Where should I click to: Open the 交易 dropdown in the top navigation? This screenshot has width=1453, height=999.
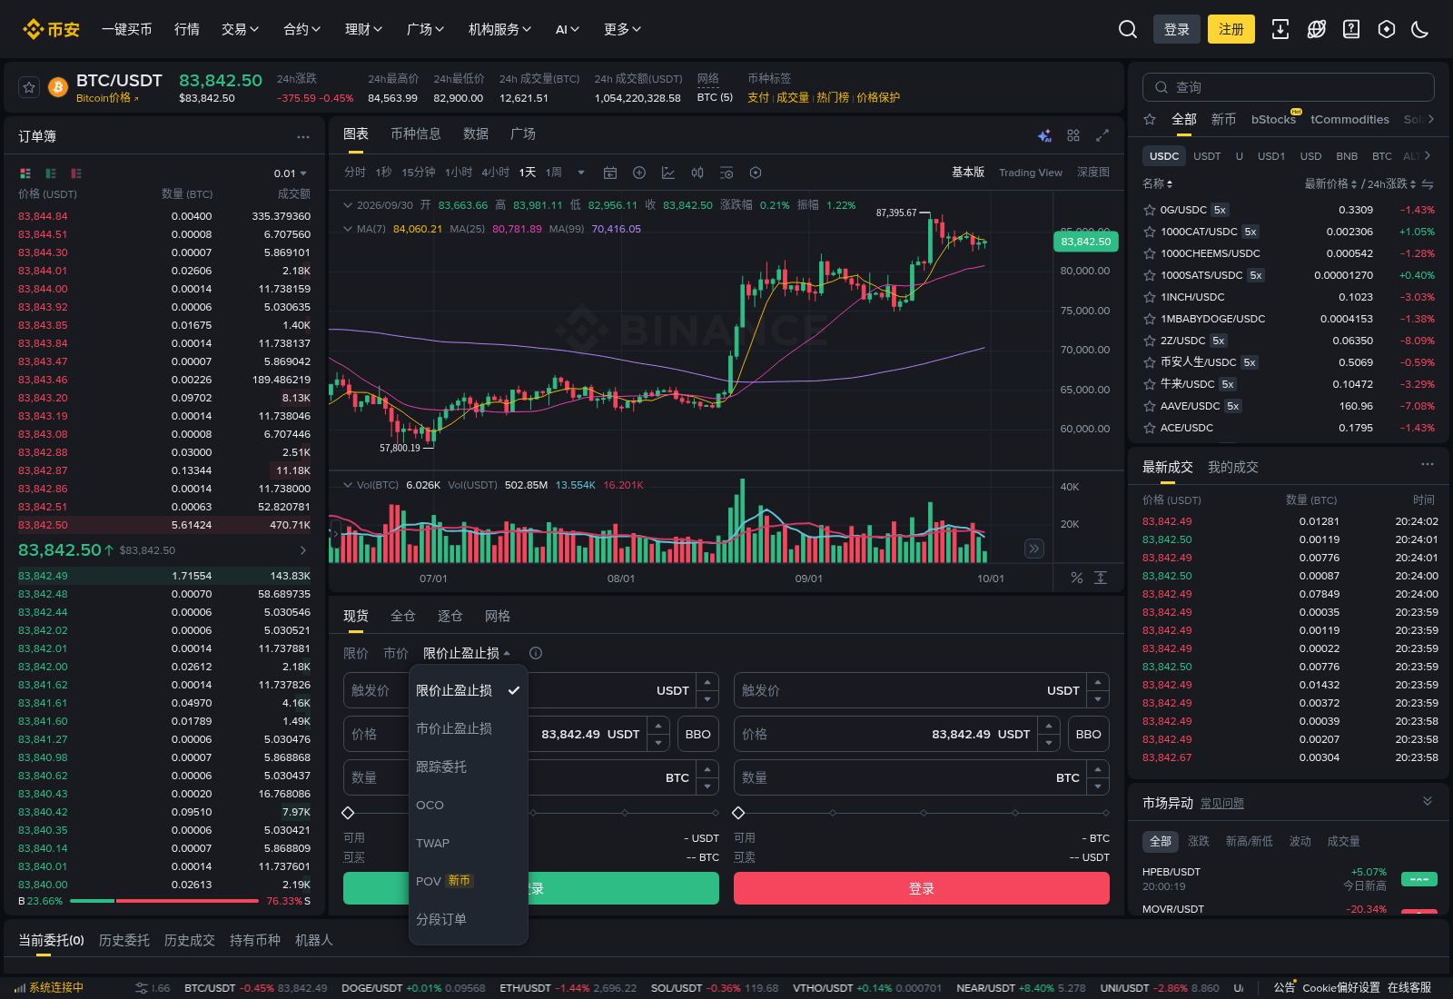point(241,30)
